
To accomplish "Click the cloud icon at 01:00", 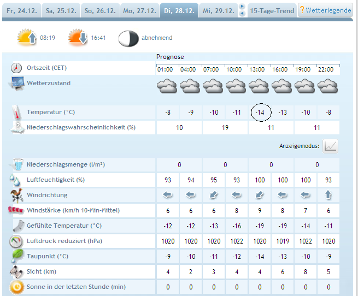I will [x=167, y=86].
